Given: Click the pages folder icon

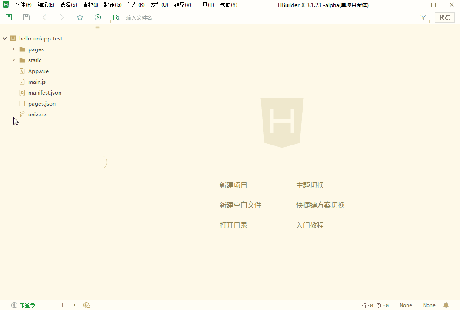Looking at the screenshot, I should click(22, 49).
